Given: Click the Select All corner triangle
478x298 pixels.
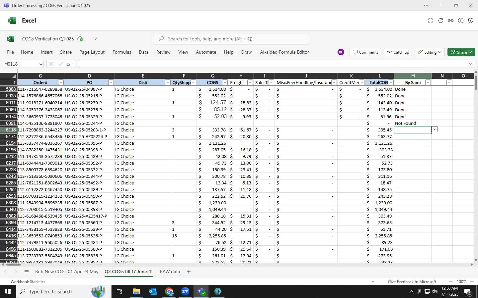Looking at the screenshot, I should [x=14, y=76].
